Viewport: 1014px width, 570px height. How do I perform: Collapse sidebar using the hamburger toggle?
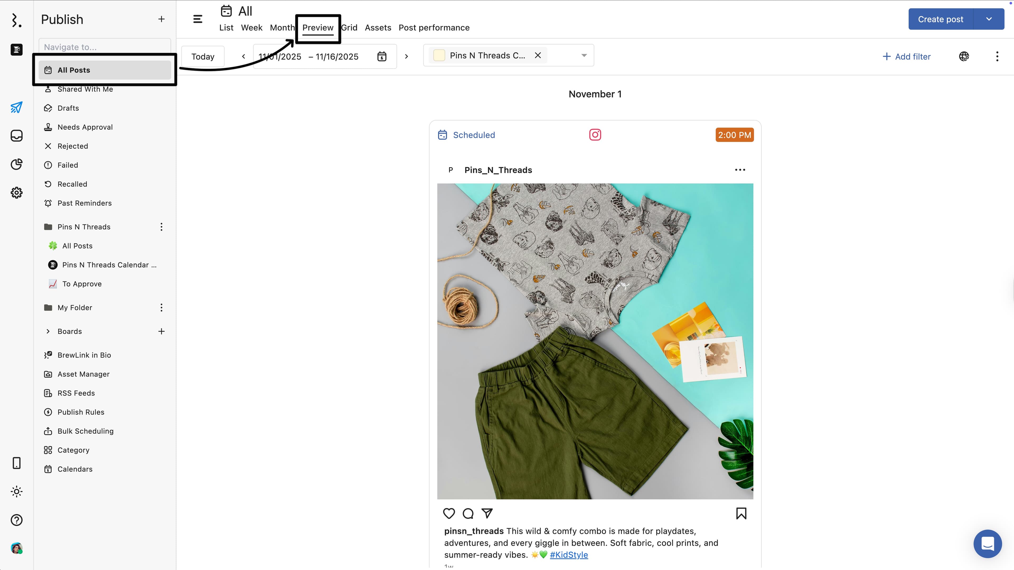[x=198, y=19]
